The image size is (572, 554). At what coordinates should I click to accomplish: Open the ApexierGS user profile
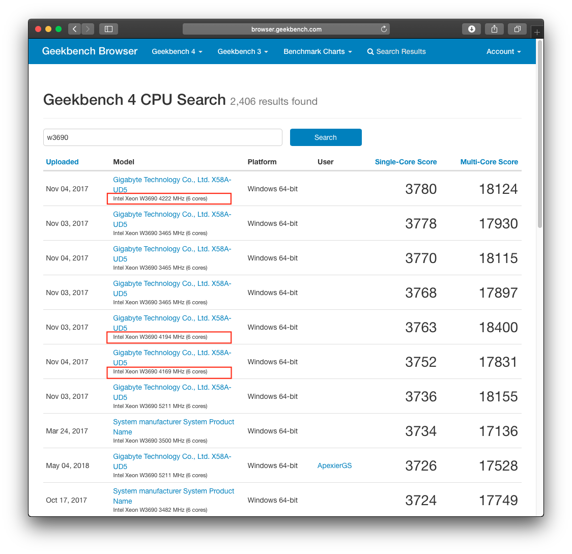pos(334,466)
